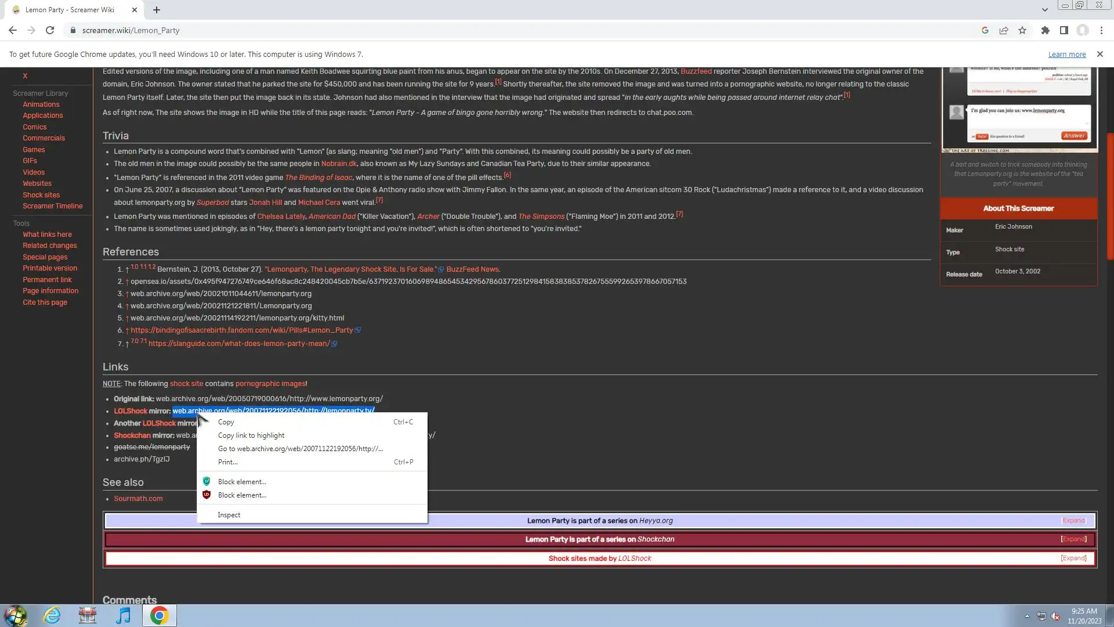Open Chrome three-dot menu
This screenshot has width=1114, height=627.
(x=1101, y=30)
